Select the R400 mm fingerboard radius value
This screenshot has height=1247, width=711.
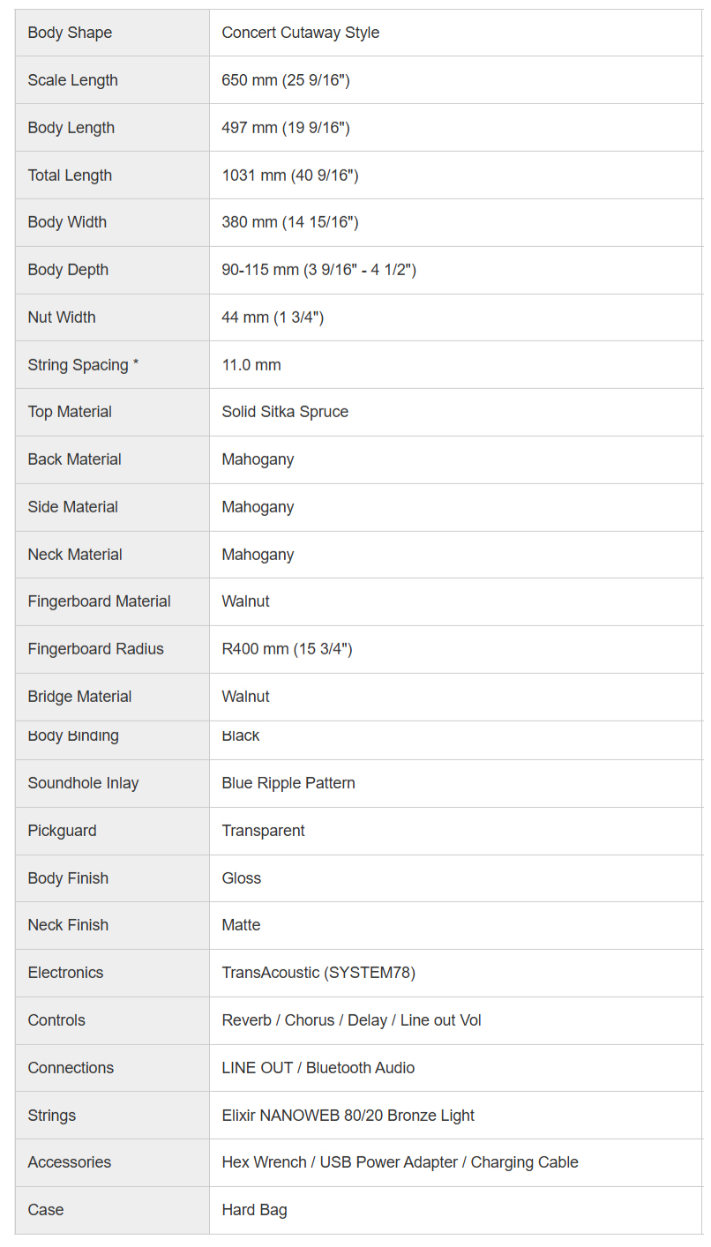[287, 649]
